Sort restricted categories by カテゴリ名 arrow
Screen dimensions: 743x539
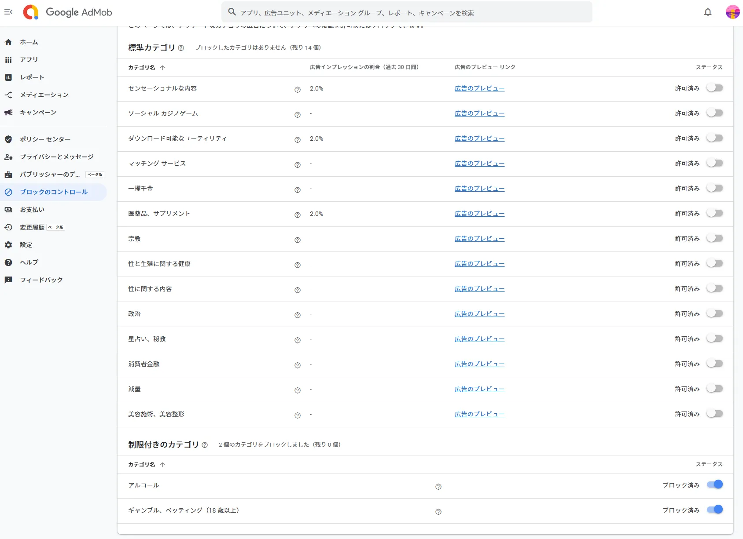[x=162, y=465]
